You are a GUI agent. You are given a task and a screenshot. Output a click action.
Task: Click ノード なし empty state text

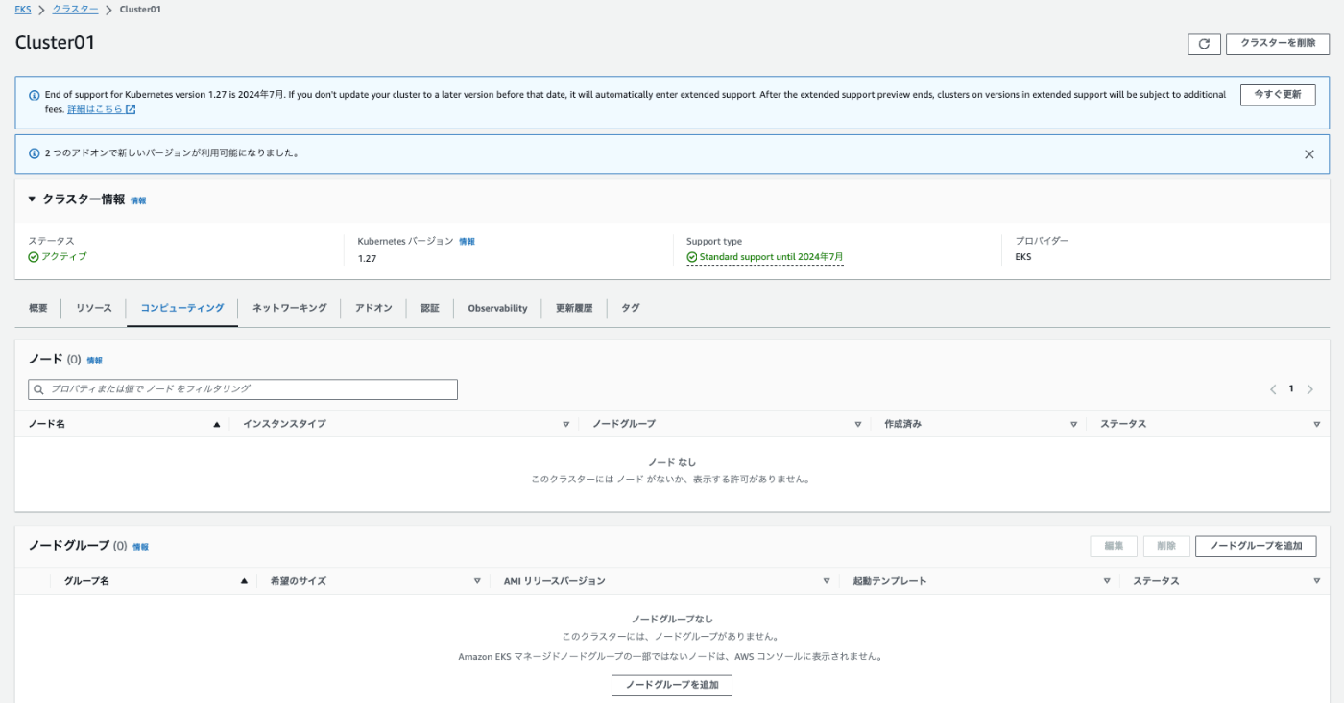click(672, 462)
